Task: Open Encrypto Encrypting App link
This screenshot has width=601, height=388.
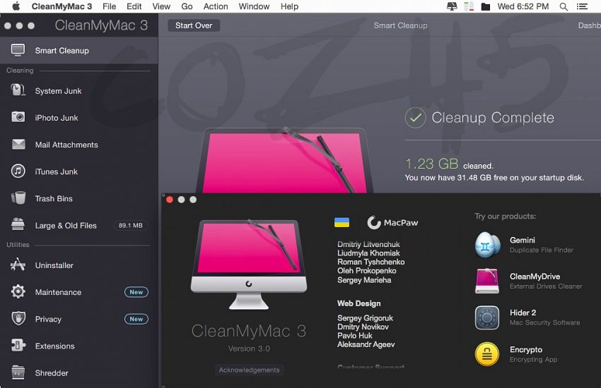Action: [533, 354]
